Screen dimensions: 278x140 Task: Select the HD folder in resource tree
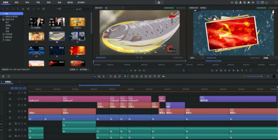12,14
